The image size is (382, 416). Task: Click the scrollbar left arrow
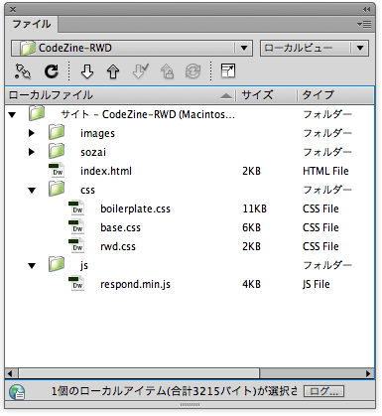[x=10, y=373]
